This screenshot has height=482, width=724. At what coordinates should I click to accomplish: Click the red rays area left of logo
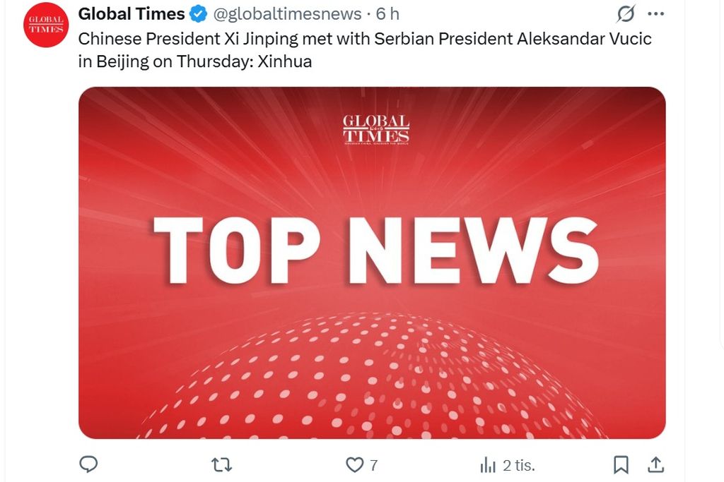[212, 134]
